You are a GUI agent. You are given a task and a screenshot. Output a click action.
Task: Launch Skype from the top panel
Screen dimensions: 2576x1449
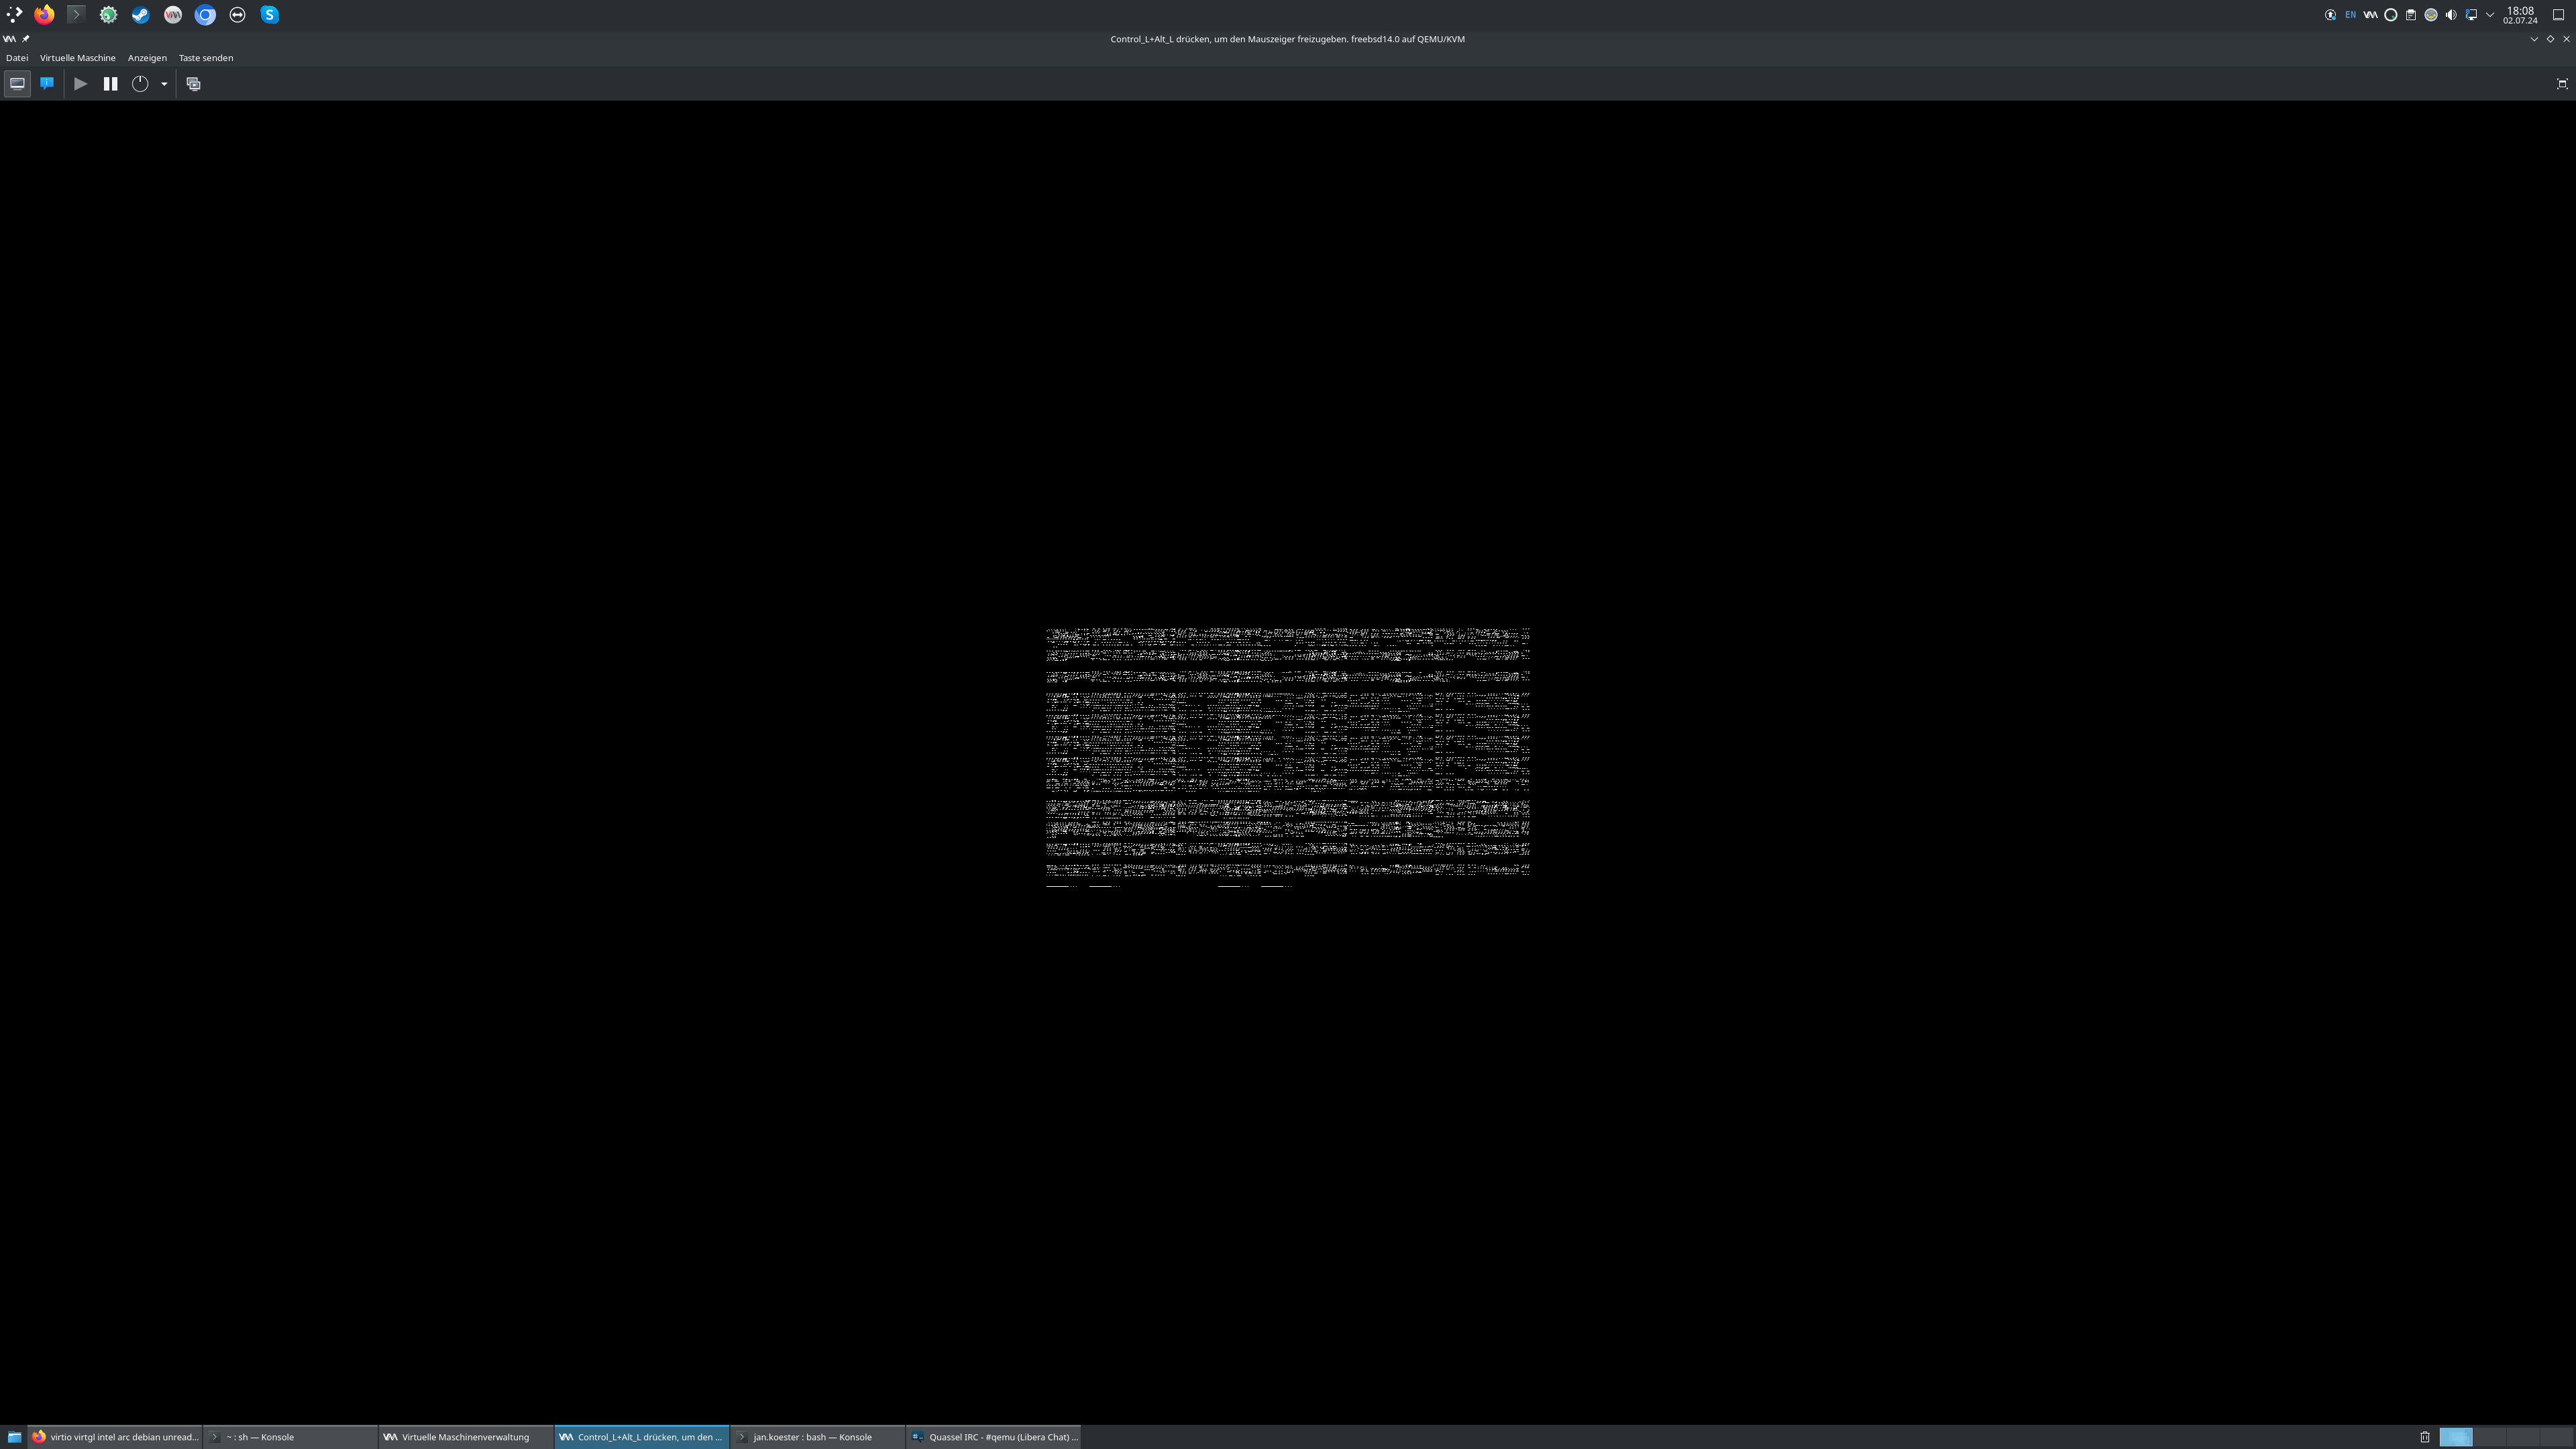point(270,15)
